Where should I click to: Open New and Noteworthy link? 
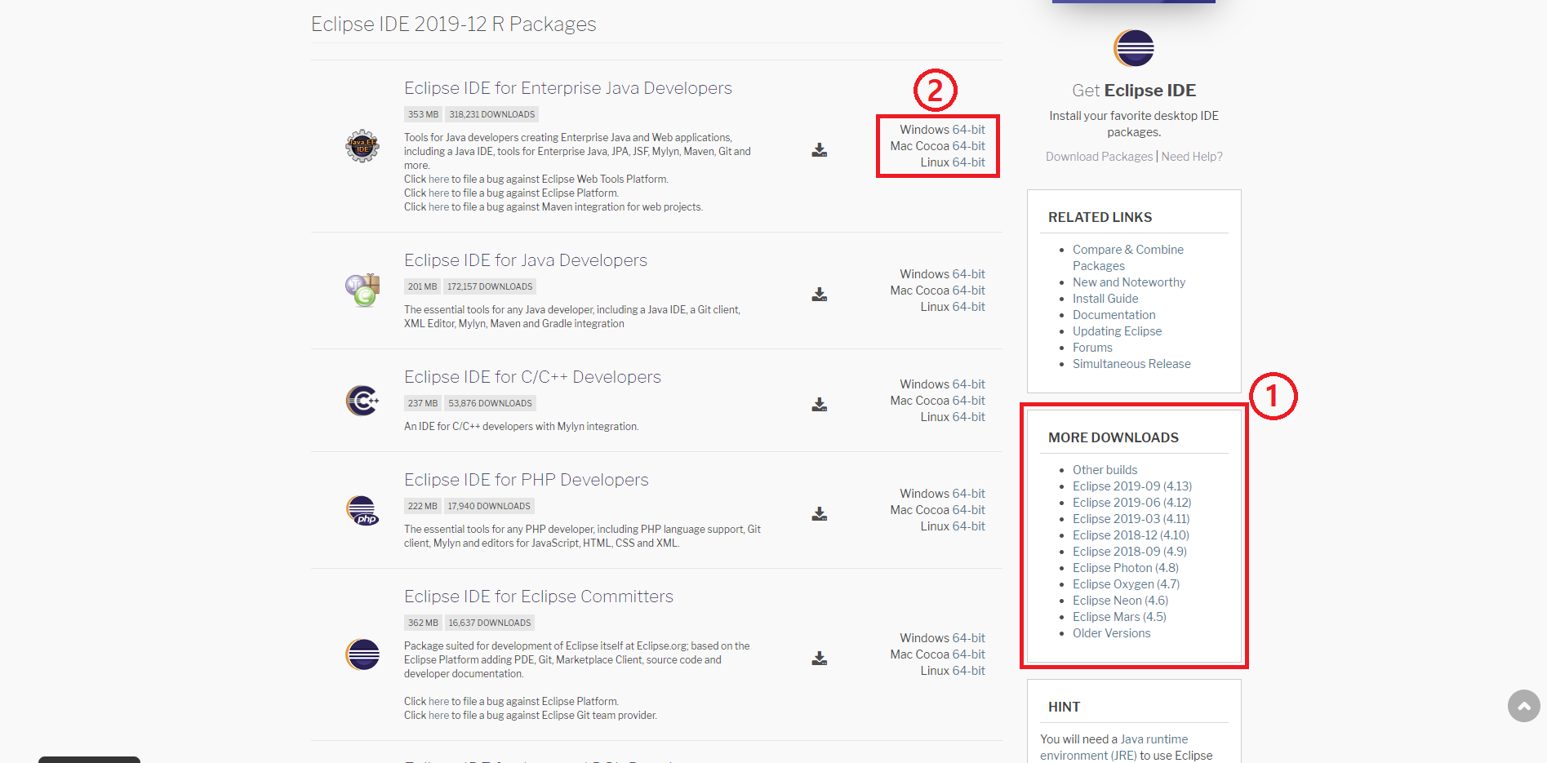click(x=1129, y=282)
